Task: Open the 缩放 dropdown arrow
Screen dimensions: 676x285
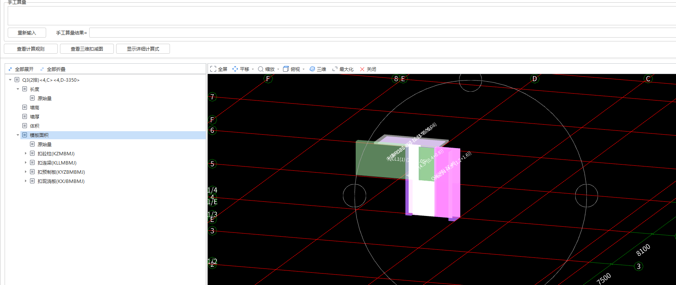Action: pyautogui.click(x=278, y=69)
